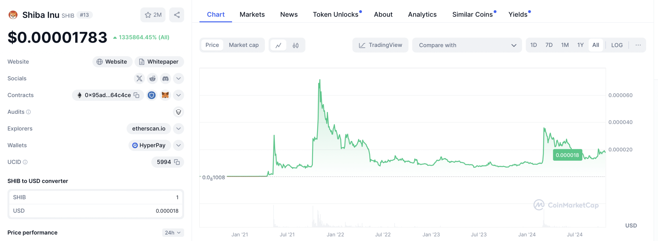Switch to the Yields tab
The width and height of the screenshot is (658, 241).
coord(518,15)
